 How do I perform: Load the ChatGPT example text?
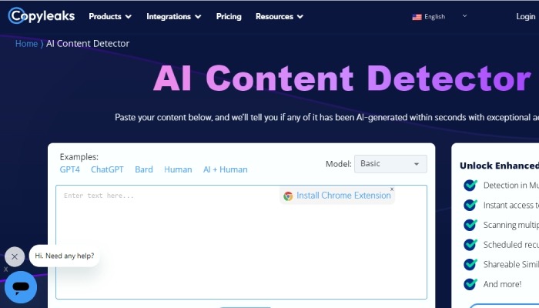[x=107, y=169]
